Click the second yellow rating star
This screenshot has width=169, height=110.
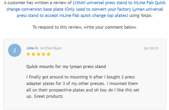click(x=33, y=54)
